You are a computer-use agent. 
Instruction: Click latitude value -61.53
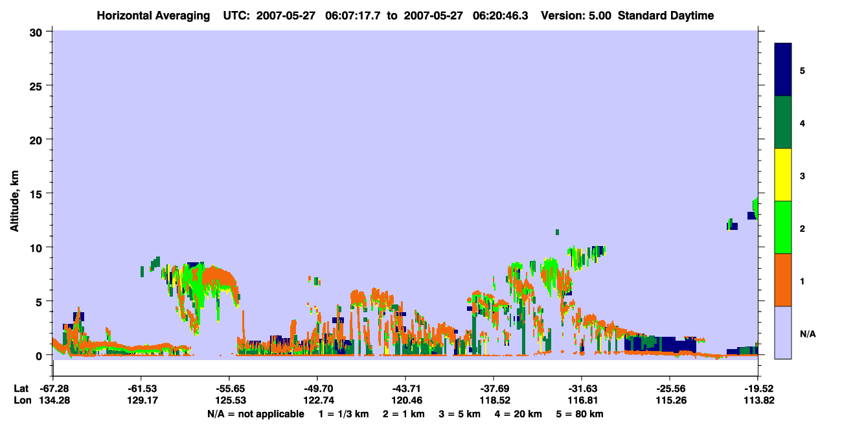pos(141,389)
